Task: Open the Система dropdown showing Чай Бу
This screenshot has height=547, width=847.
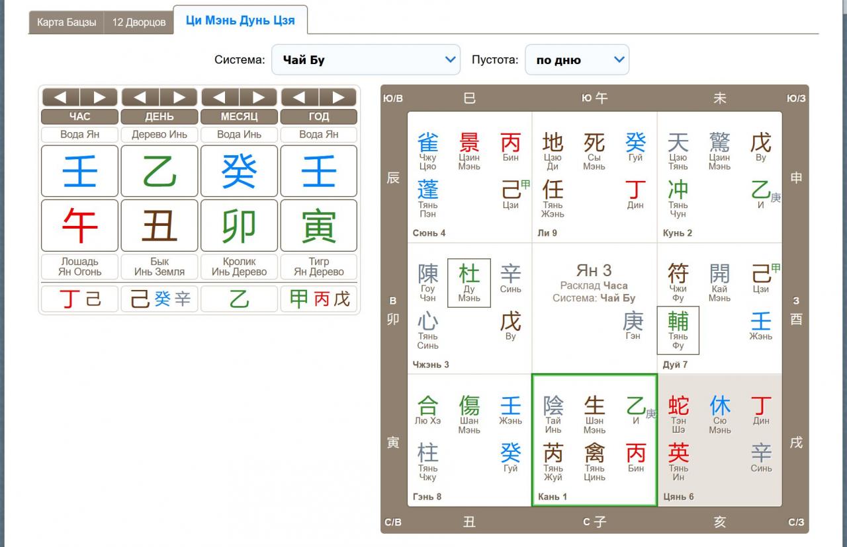Action: [x=366, y=60]
